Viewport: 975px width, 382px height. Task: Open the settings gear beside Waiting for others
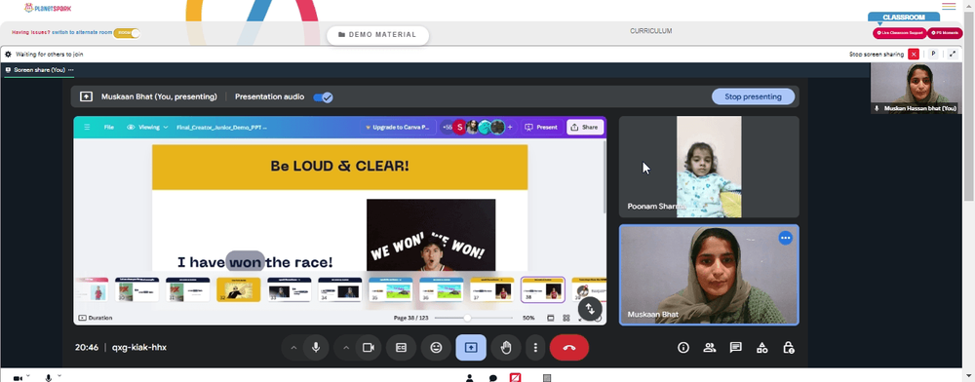tap(8, 54)
